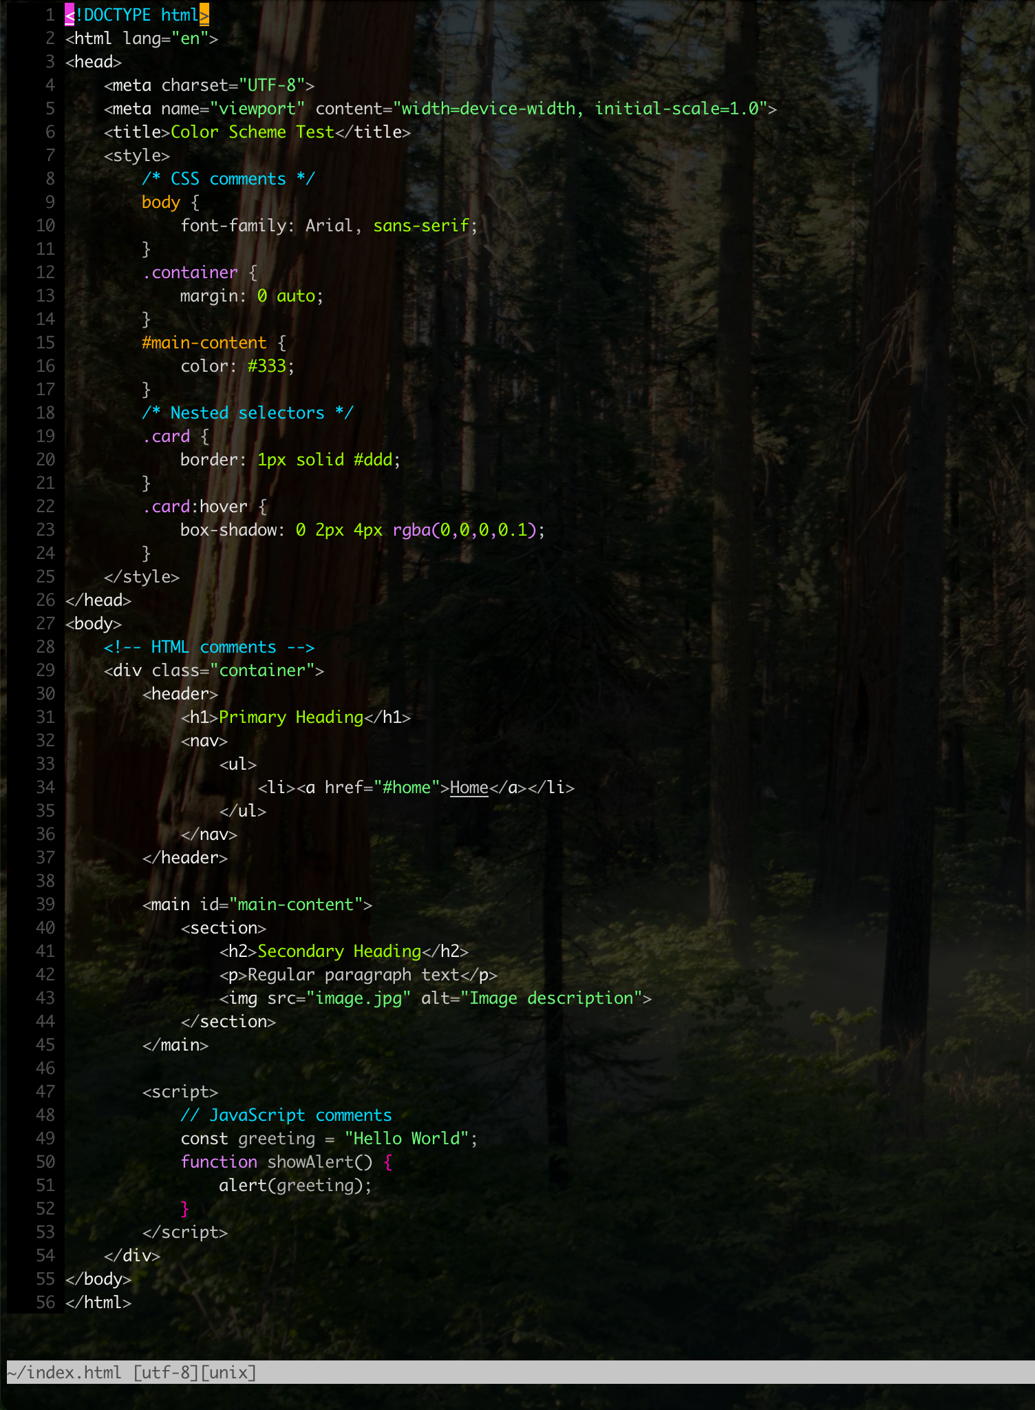Click the // JavaScript comments line
The image size is (1035, 1410).
click(286, 1115)
